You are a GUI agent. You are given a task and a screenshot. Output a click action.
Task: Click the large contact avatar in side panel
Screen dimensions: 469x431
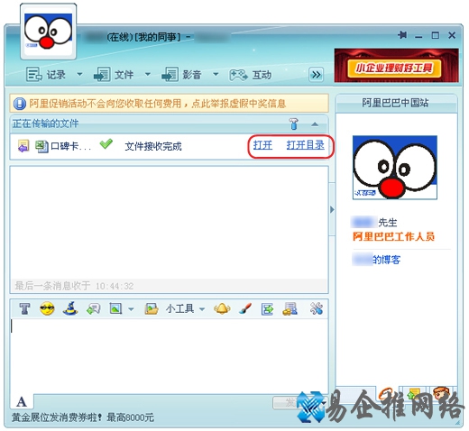point(395,168)
